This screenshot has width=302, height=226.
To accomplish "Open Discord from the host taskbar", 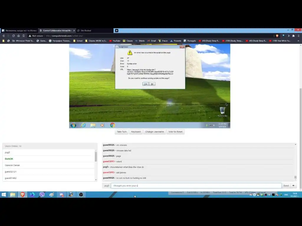I will (x=61, y=195).
